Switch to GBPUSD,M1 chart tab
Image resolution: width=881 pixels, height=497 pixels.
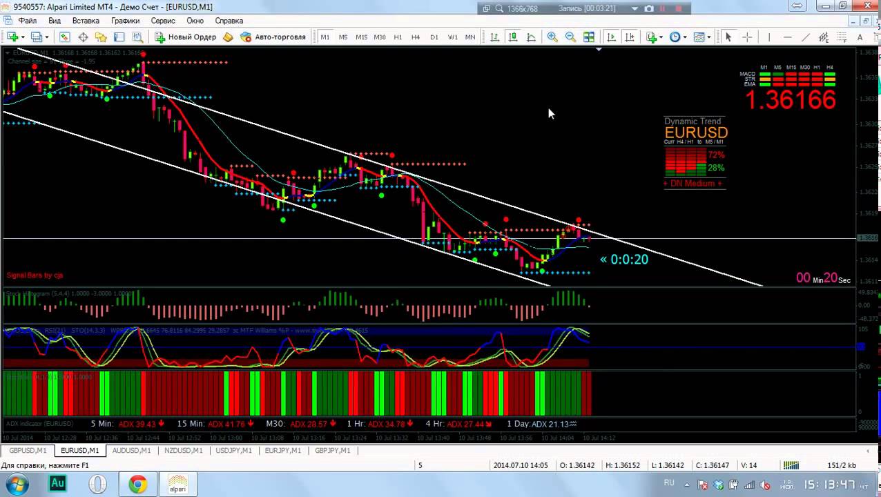click(28, 450)
